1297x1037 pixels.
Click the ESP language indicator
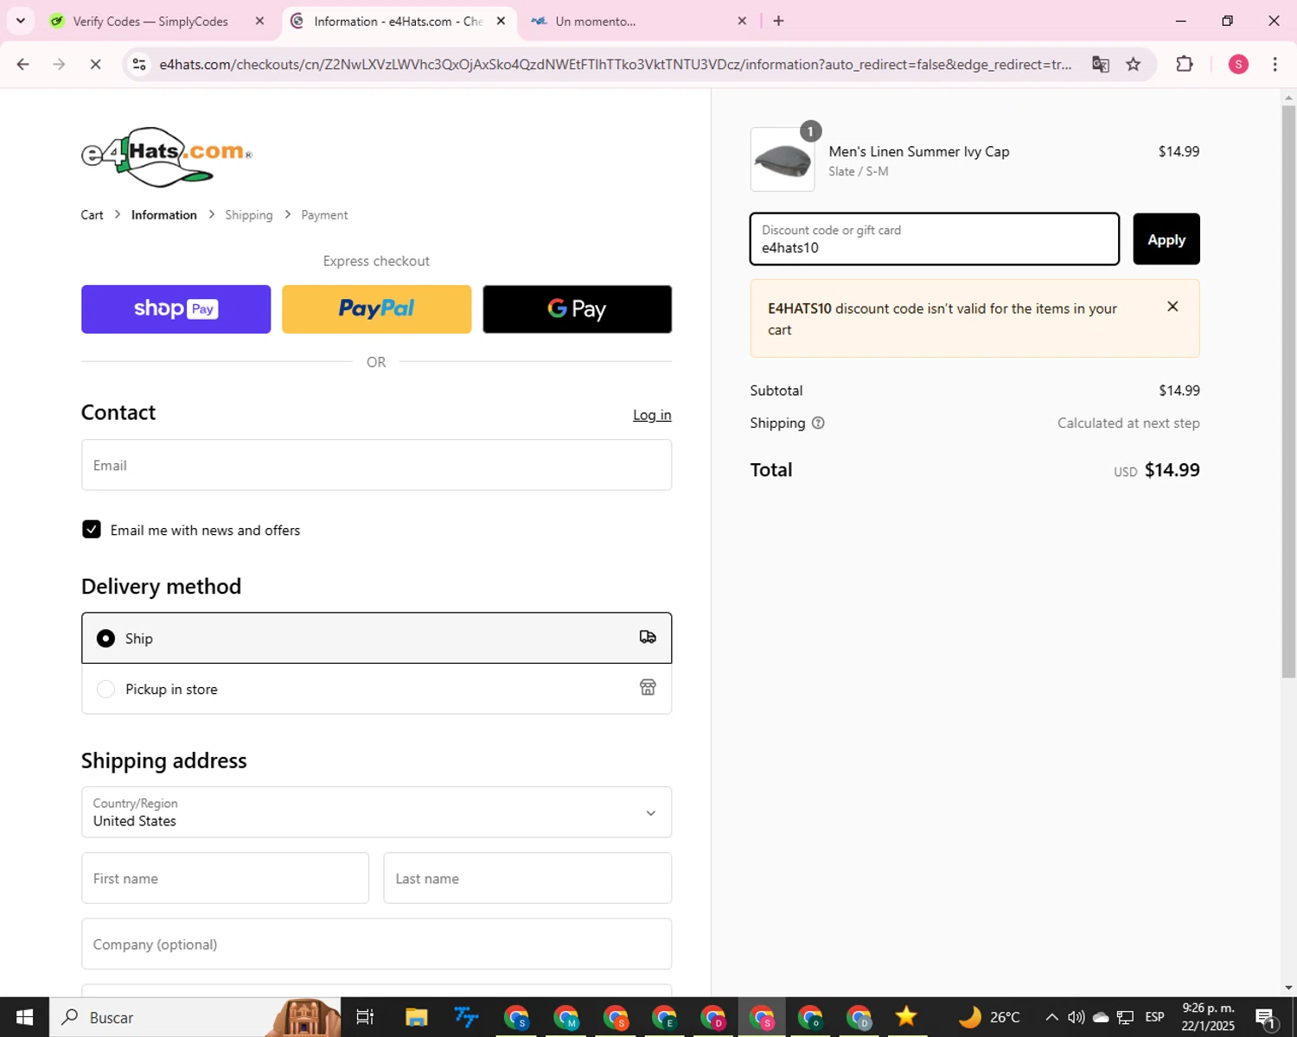(1154, 1017)
